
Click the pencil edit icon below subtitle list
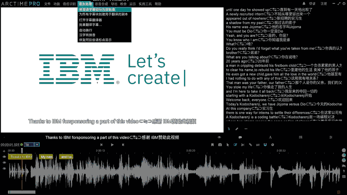click(237, 129)
